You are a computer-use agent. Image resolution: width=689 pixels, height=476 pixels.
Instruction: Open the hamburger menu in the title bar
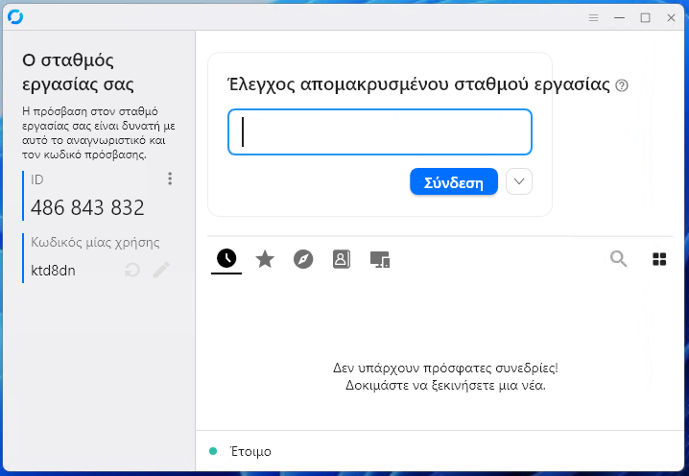point(594,17)
